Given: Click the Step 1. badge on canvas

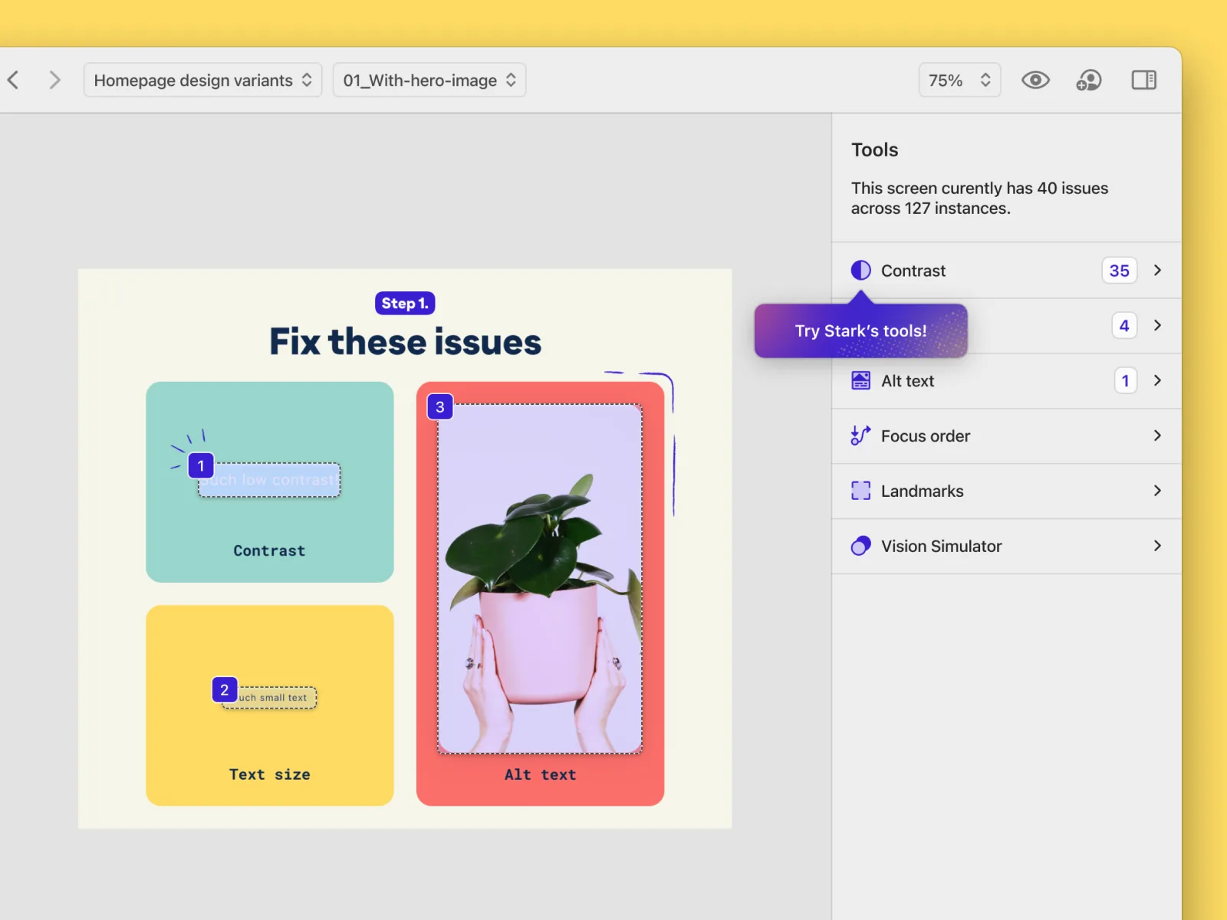Looking at the screenshot, I should point(405,304).
